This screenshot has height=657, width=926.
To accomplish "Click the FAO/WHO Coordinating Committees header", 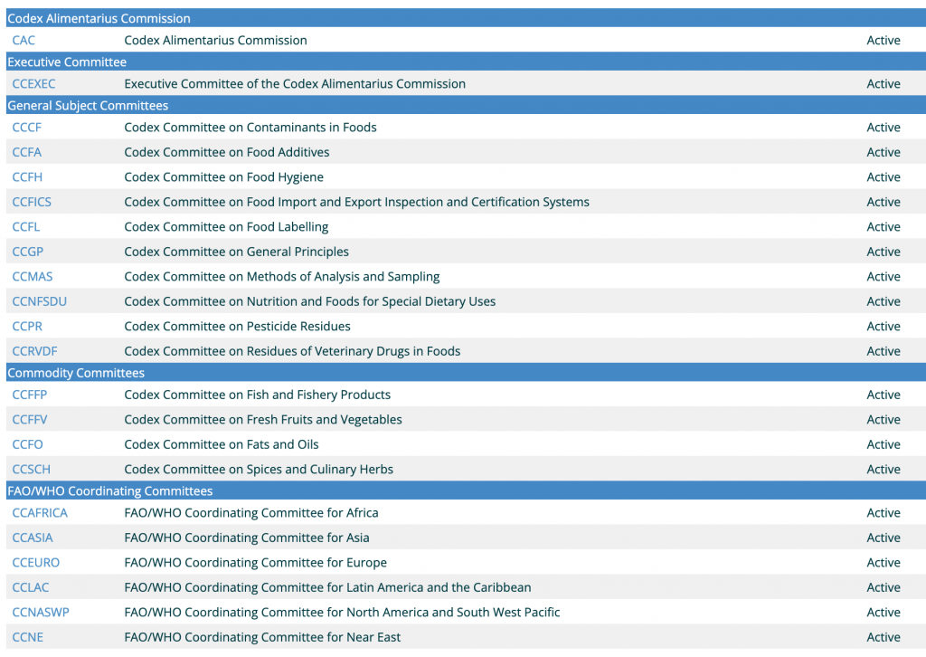I will (466, 490).
